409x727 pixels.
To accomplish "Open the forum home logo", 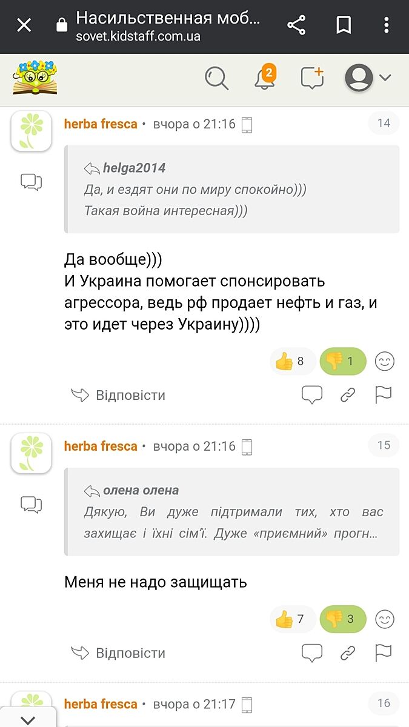I will point(35,78).
